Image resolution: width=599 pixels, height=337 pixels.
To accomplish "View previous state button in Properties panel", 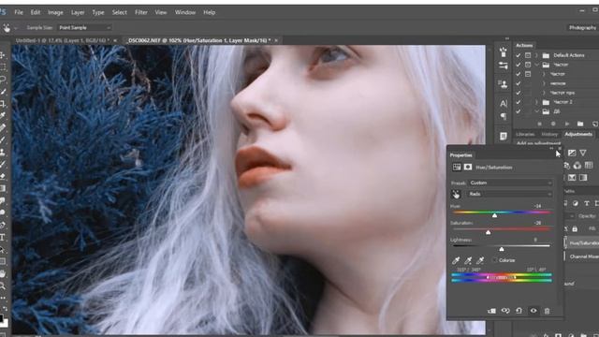I will pyautogui.click(x=505, y=311).
